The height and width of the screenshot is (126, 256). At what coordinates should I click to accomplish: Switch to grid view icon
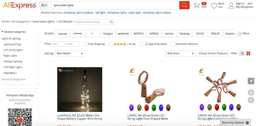pyautogui.click(x=248, y=54)
